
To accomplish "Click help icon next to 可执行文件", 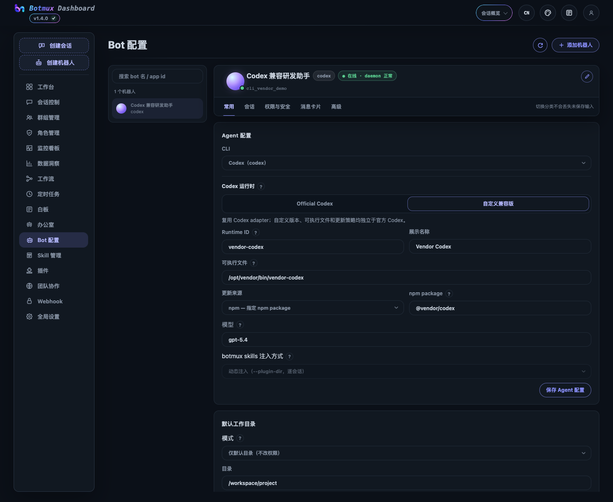I will click(x=254, y=263).
